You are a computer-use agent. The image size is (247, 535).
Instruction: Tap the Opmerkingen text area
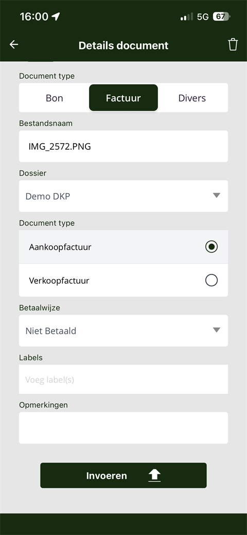click(x=123, y=428)
